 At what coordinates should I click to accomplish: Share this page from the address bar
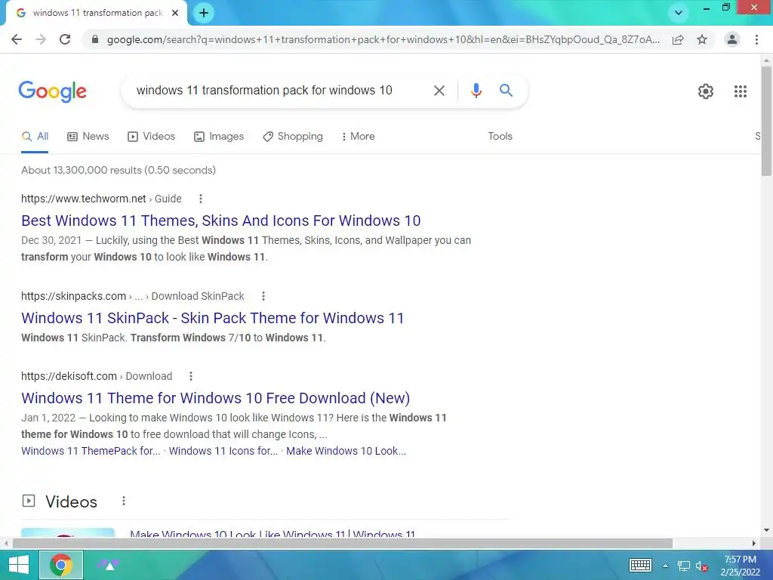pyautogui.click(x=678, y=39)
